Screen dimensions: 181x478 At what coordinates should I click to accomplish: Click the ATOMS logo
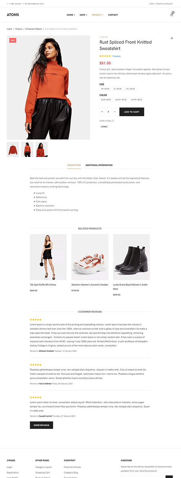(13, 15)
